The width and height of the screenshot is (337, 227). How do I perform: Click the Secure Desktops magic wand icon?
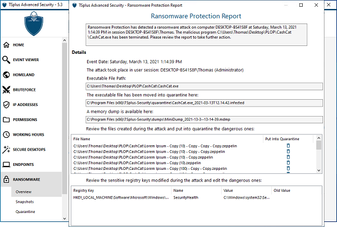click(x=6, y=150)
